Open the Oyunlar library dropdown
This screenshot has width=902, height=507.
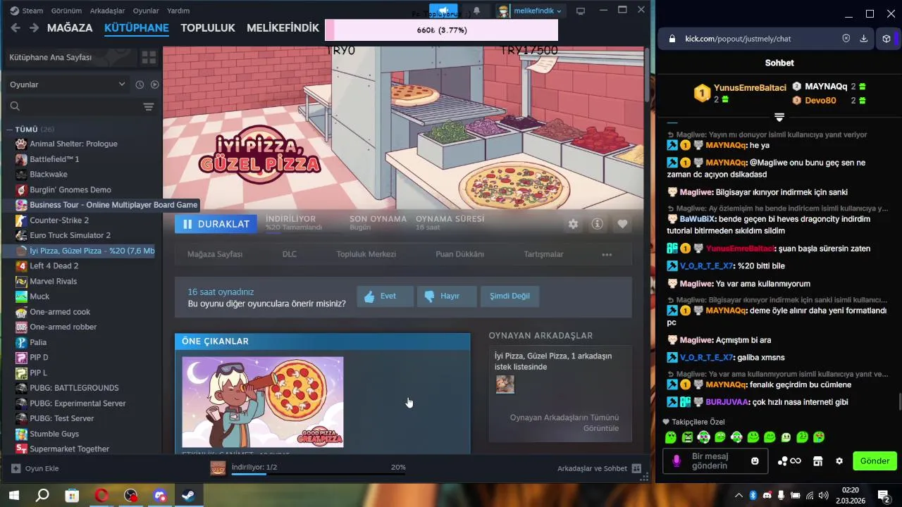point(68,84)
